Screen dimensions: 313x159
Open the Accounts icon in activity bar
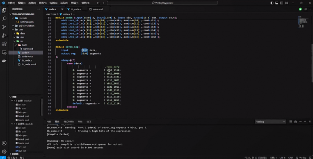click(x=4, y=143)
